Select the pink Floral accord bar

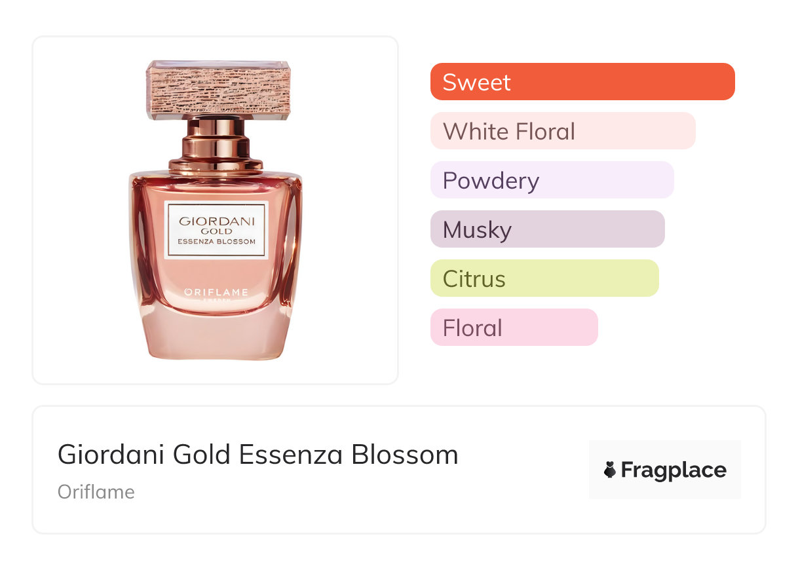click(x=514, y=328)
